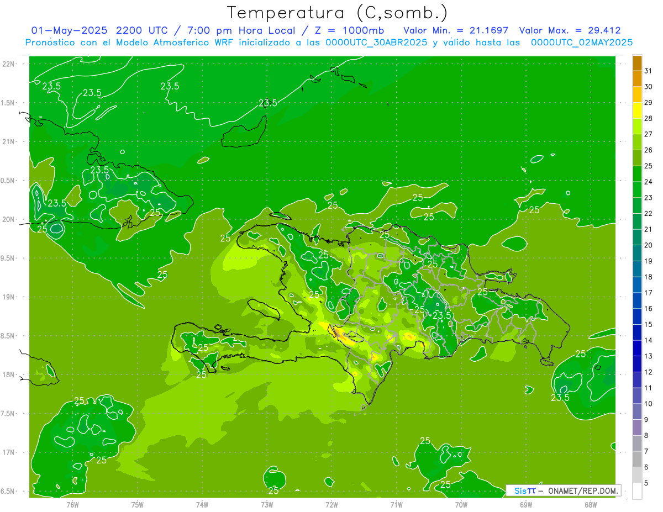
Task: Click the '73W' longitude axis label
Action: point(267,504)
